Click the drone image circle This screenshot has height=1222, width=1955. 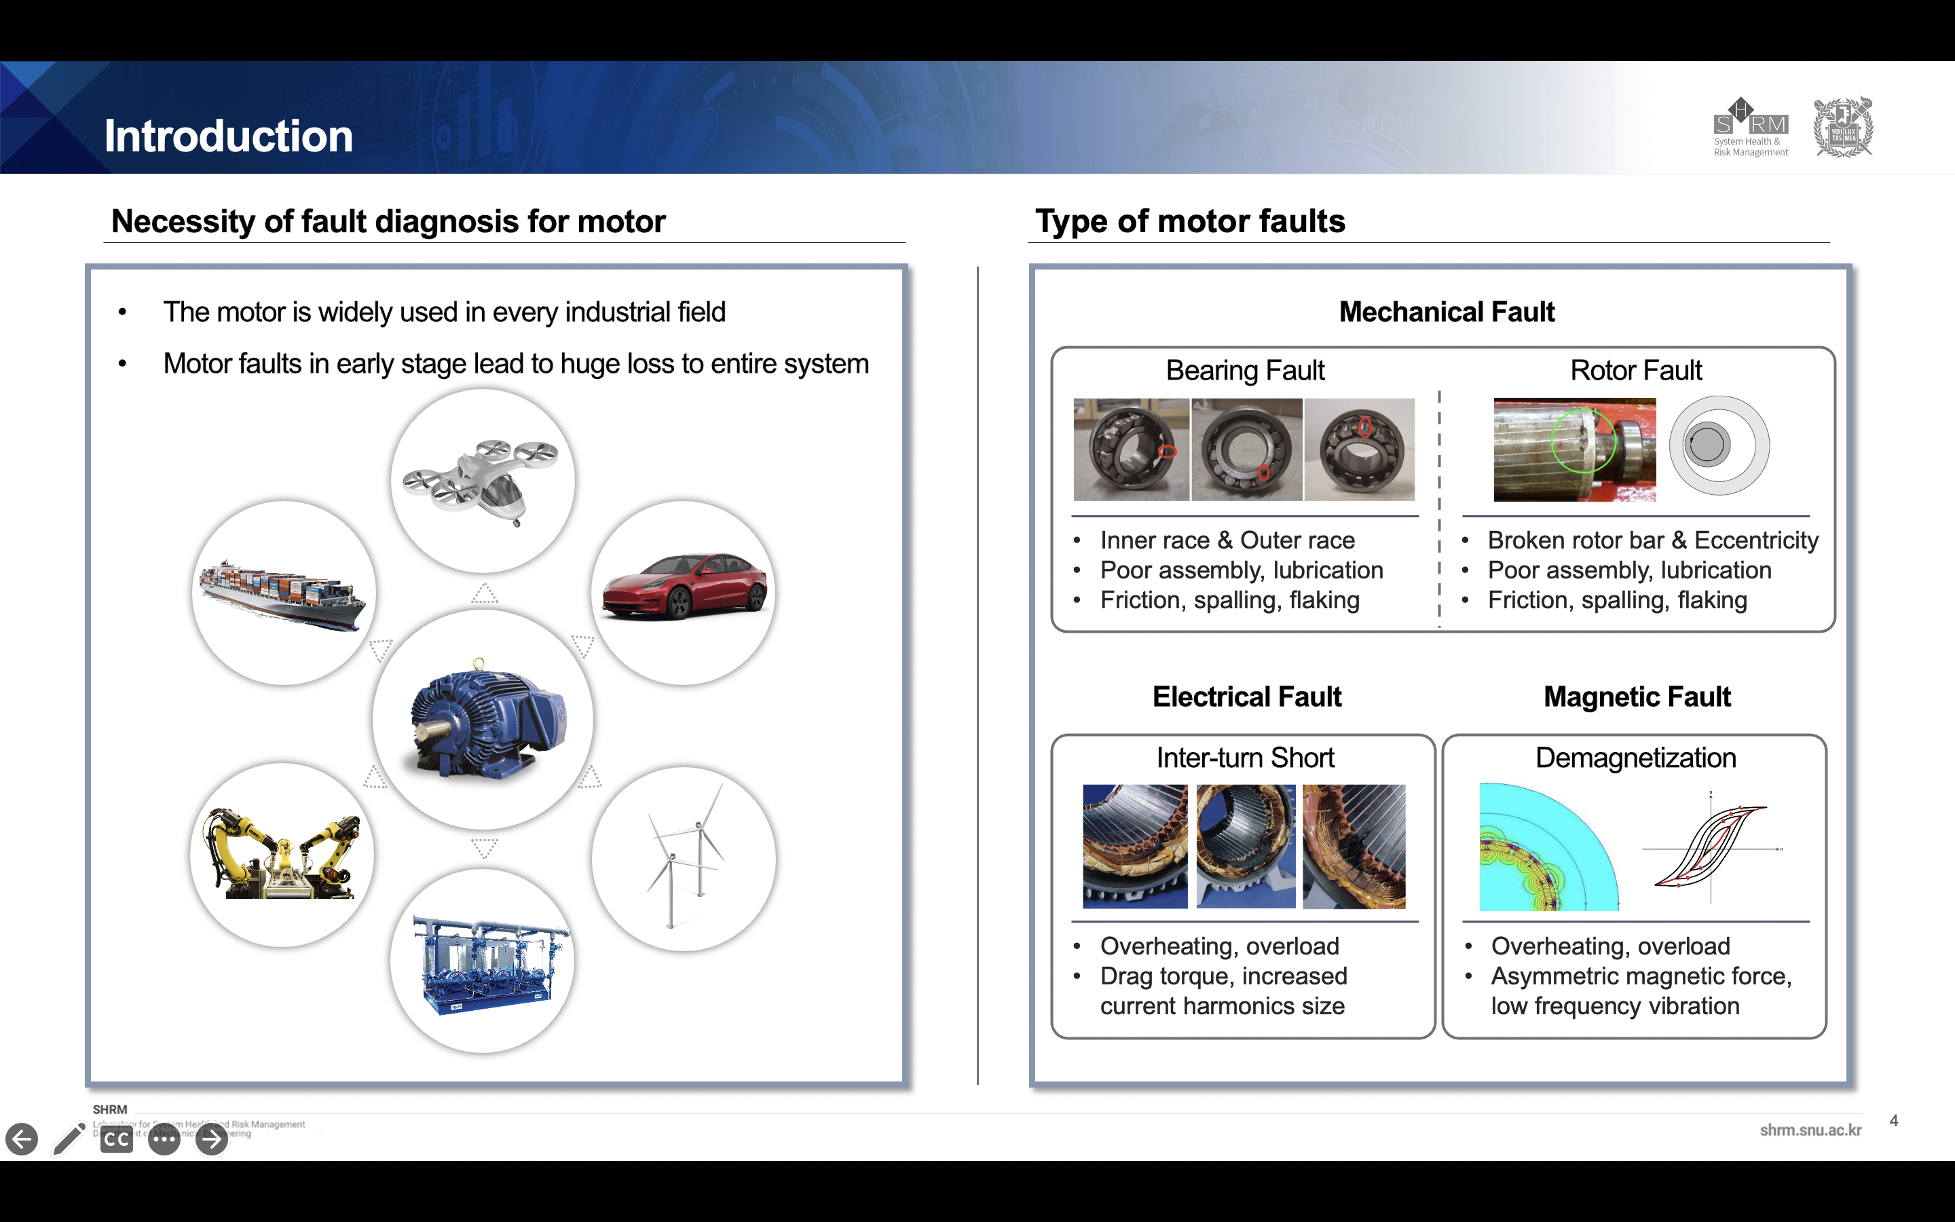click(483, 482)
